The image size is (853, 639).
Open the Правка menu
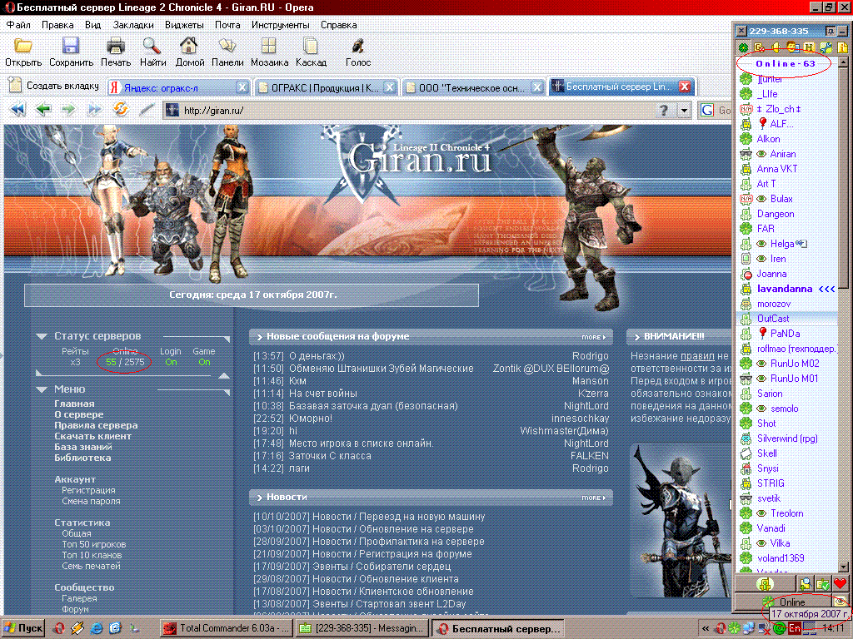pos(57,25)
